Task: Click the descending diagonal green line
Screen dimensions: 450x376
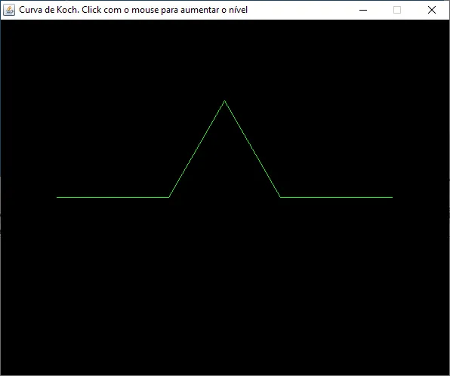Action: tap(252, 149)
